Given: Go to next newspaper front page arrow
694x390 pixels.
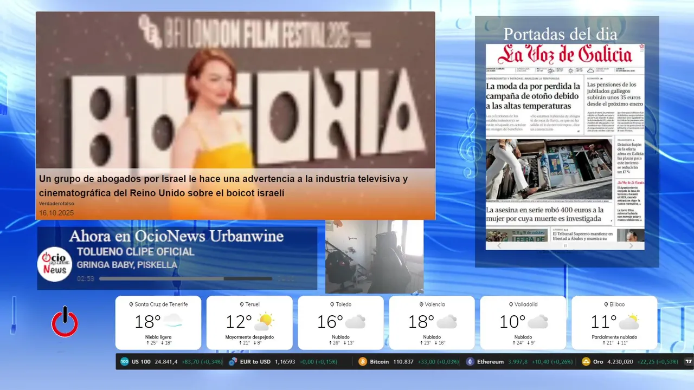Looking at the screenshot, I should click(x=631, y=245).
